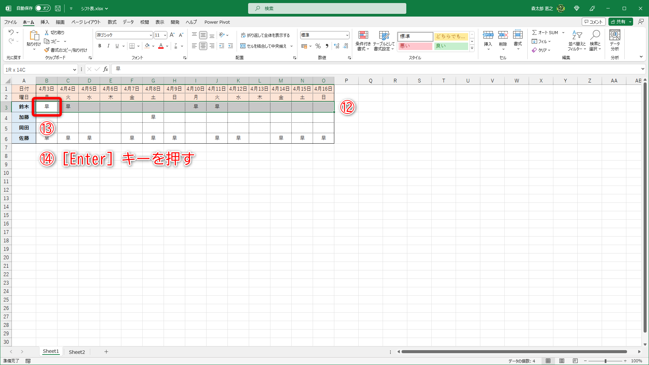Click the Conditional Formatting icon
The width and height of the screenshot is (649, 365).
[363, 35]
